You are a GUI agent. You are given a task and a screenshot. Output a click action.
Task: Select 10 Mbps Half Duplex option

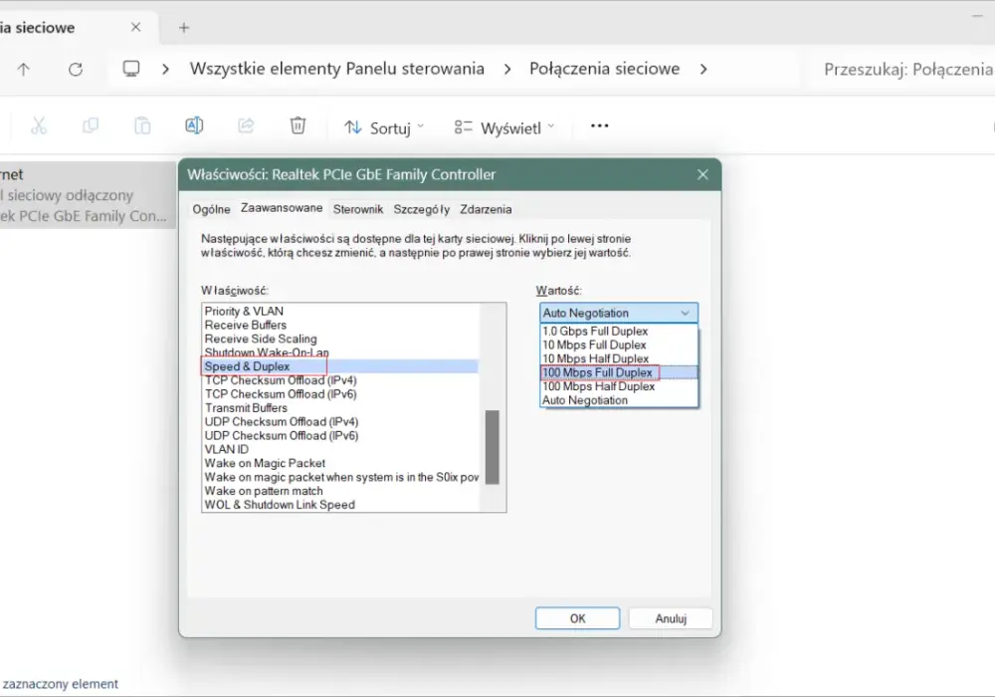pyautogui.click(x=619, y=358)
